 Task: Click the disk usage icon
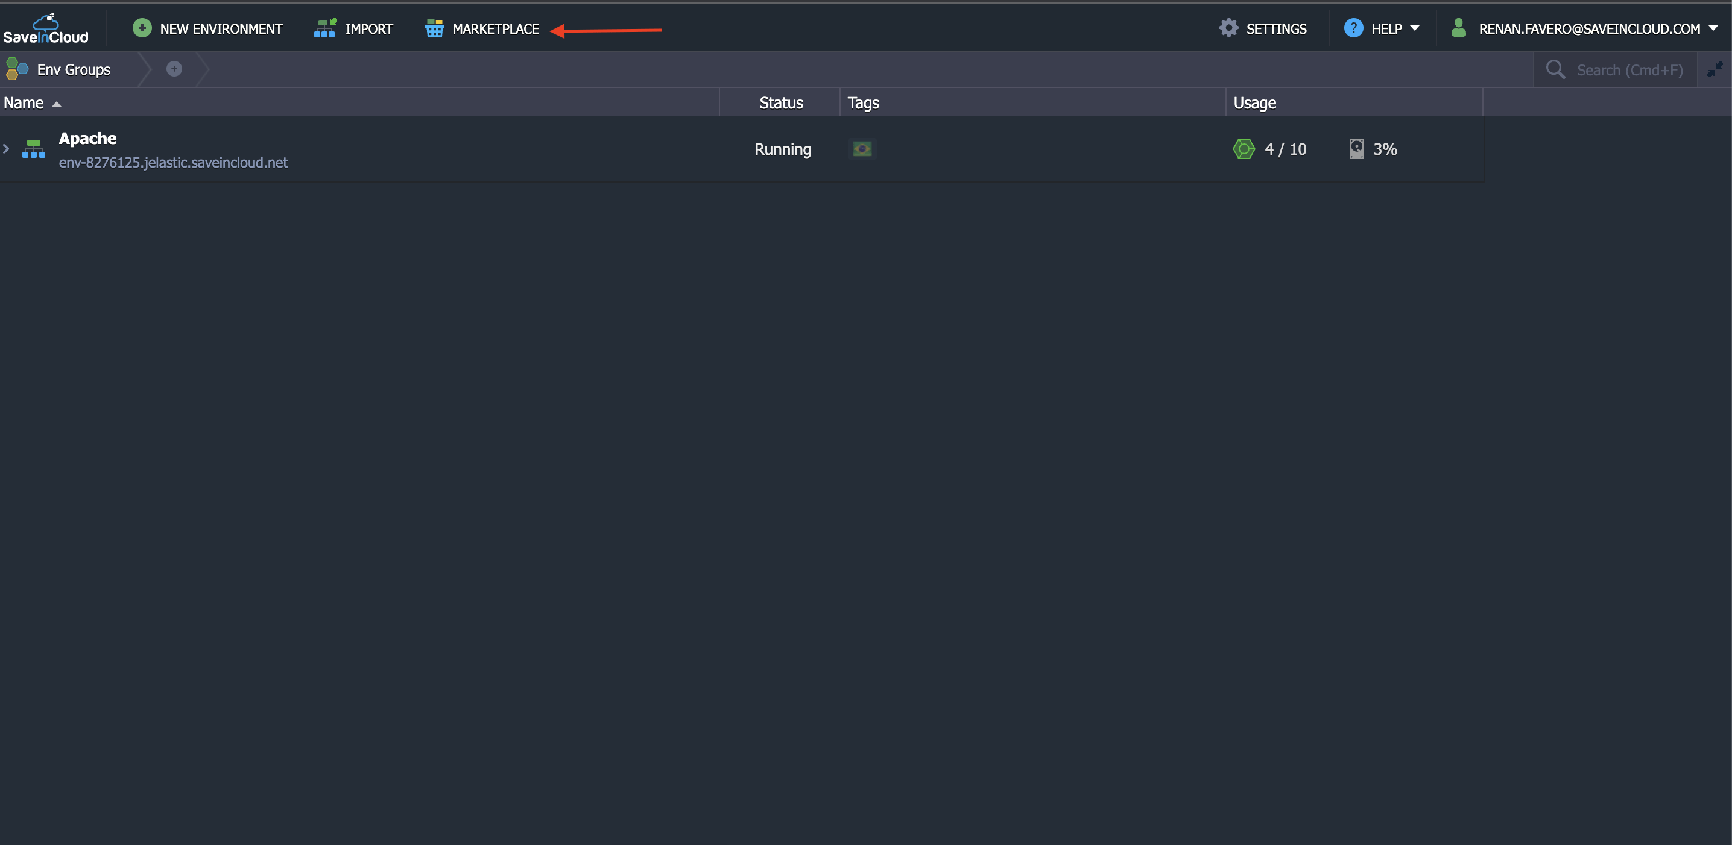(x=1357, y=148)
